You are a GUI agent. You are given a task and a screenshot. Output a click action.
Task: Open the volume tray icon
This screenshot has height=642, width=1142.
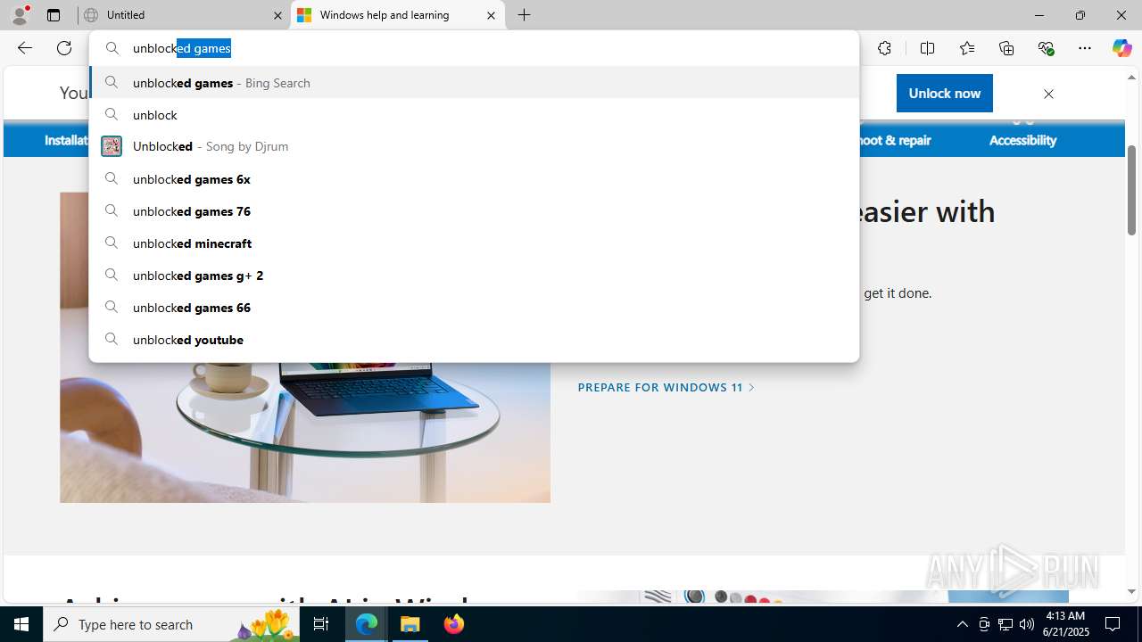(1027, 624)
